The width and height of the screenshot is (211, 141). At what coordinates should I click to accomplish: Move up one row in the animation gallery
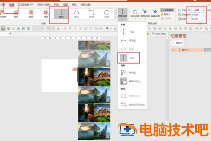click(x=116, y=10)
